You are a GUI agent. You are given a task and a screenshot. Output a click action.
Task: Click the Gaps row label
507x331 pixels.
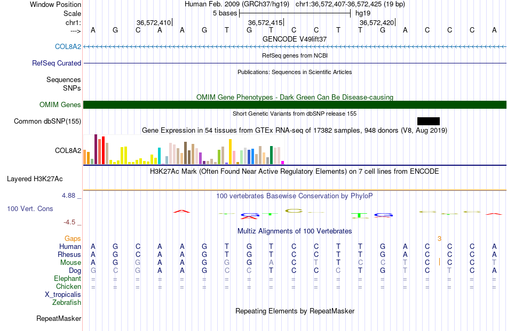[73, 238]
